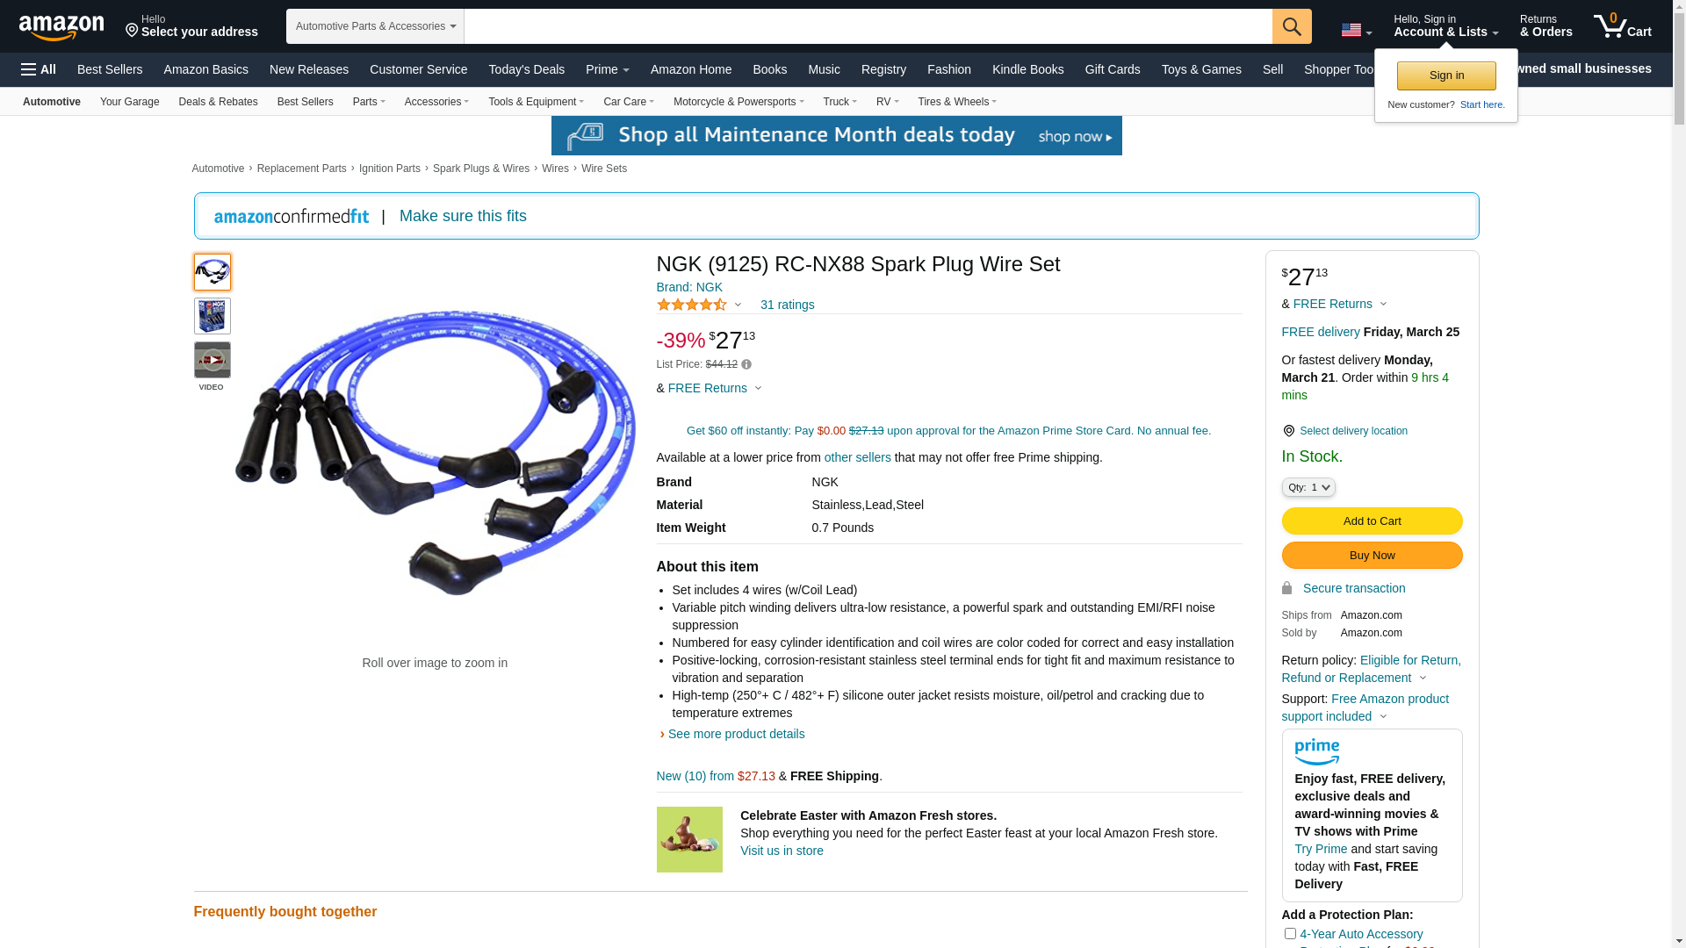
Task: Open See more product details link
Action: point(736,734)
